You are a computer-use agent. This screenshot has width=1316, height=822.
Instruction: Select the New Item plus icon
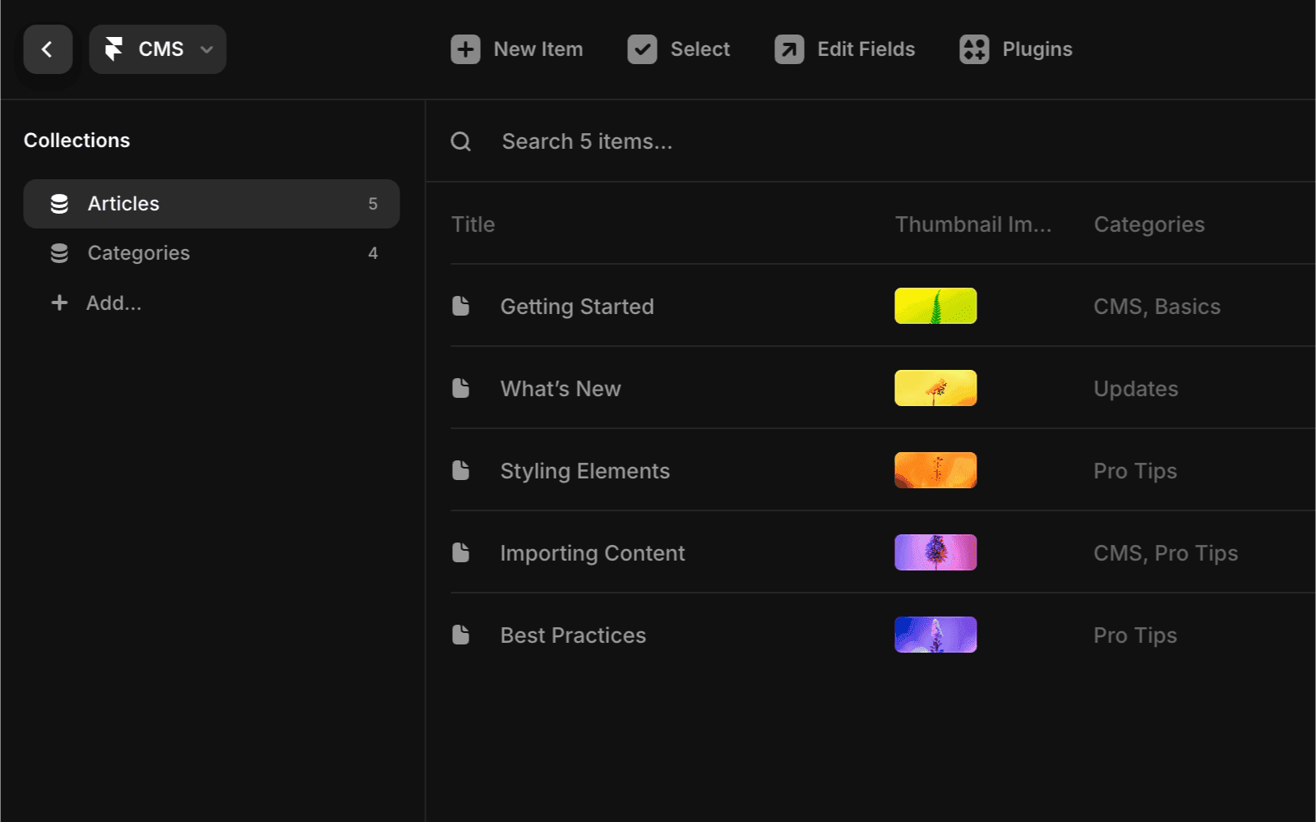tap(465, 49)
